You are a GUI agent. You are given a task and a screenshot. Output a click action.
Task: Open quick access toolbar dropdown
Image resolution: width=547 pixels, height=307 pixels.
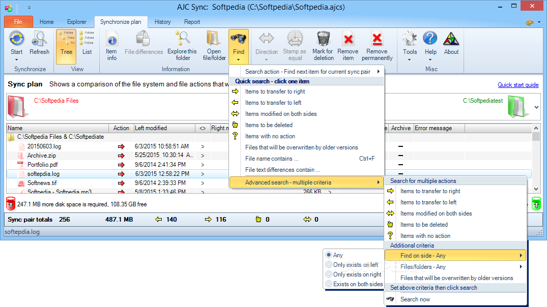click(29, 7)
